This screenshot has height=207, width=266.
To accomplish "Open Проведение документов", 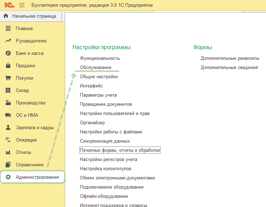I will [106, 104].
